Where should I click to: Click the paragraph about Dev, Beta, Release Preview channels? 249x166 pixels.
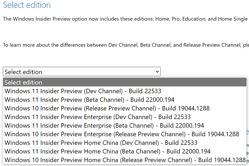[126, 45]
